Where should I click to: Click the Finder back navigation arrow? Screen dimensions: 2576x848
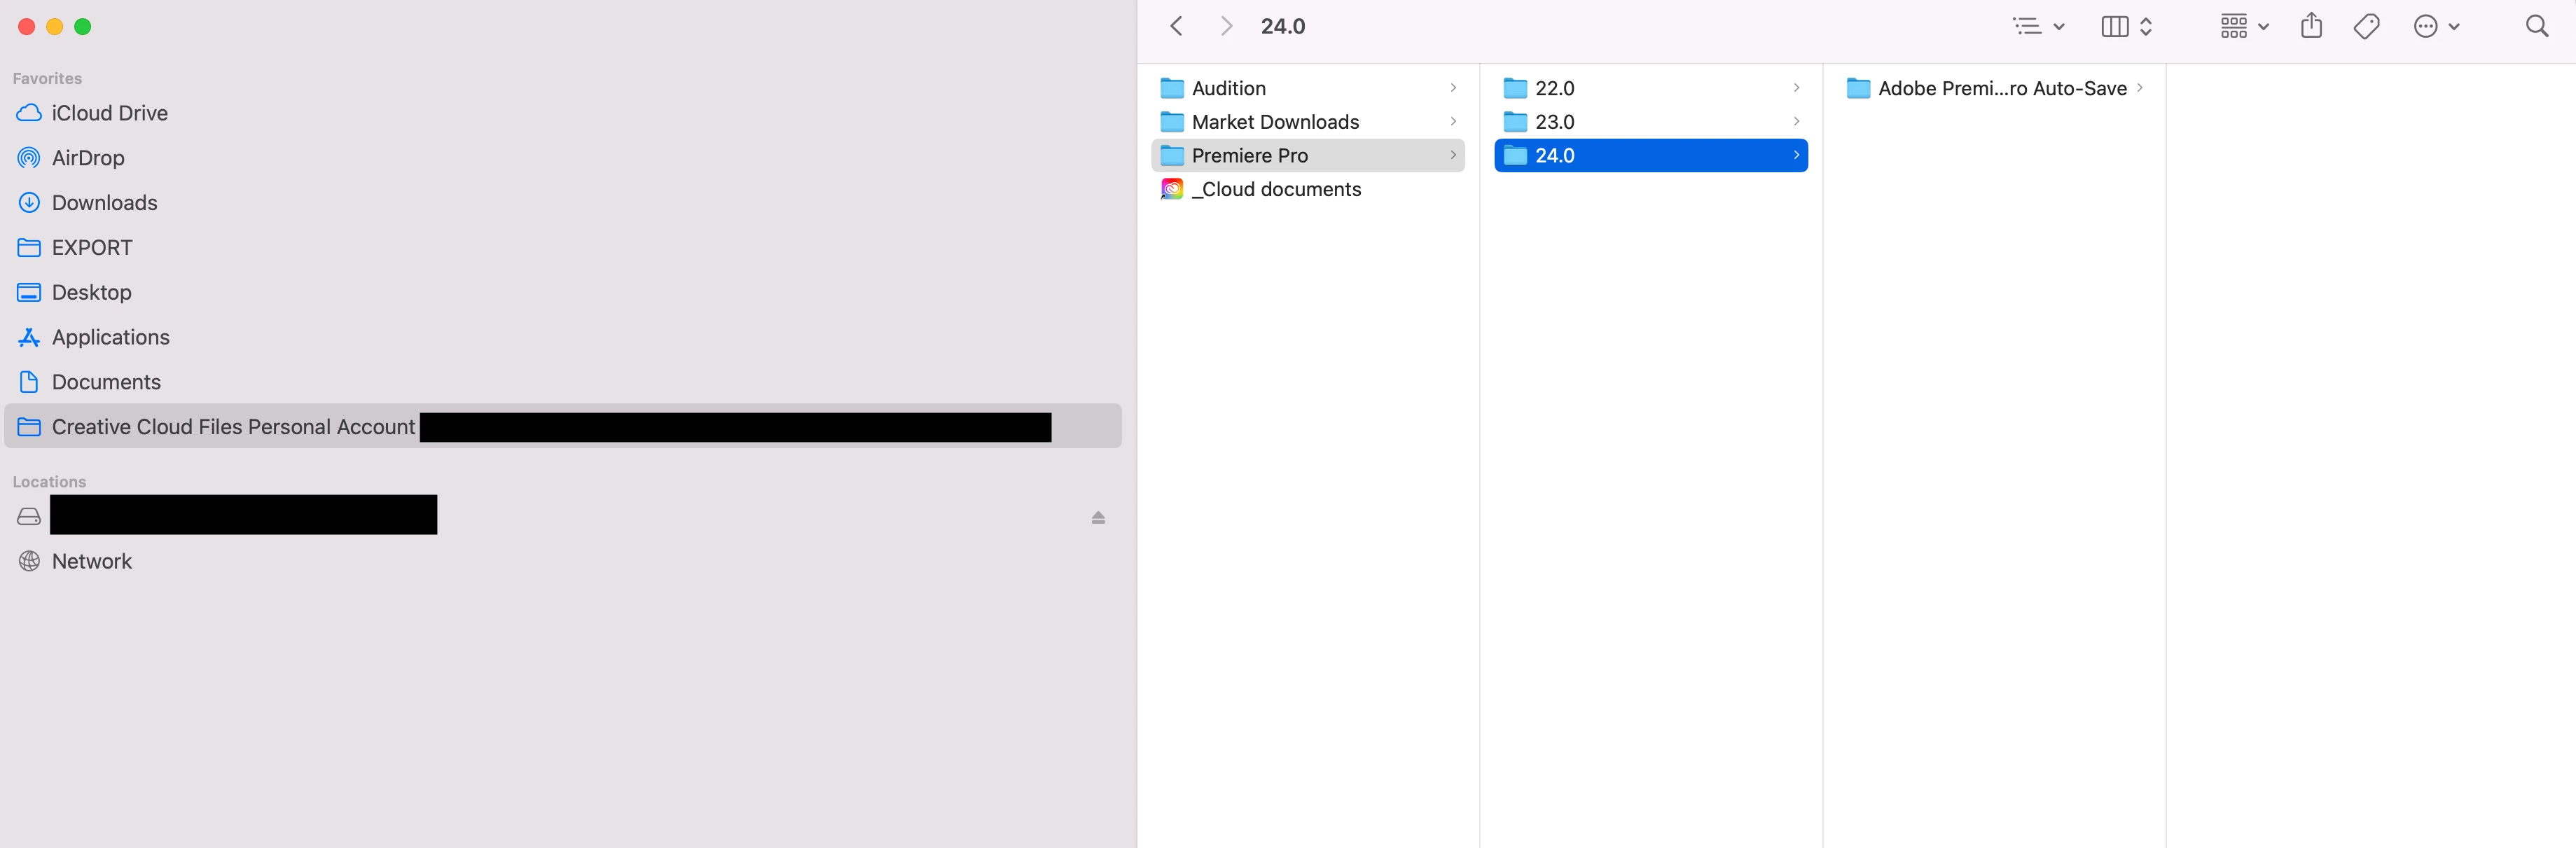1177,27
